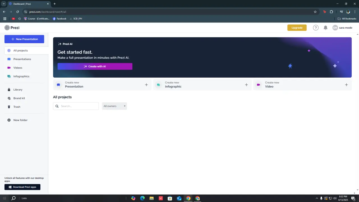This screenshot has height=202, width=359.
Task: Open Outlook from taskbar
Action: pos(179,198)
